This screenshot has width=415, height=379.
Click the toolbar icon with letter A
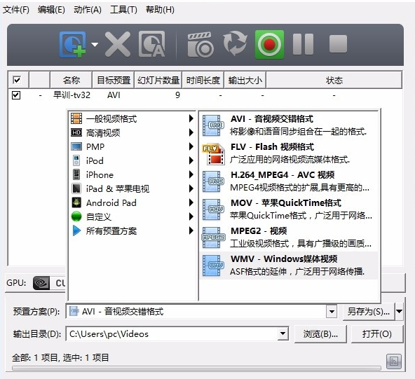click(x=151, y=44)
